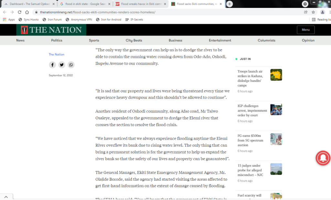Share this page from address bar
Screen dimensions: 331x200
coord(306,12)
